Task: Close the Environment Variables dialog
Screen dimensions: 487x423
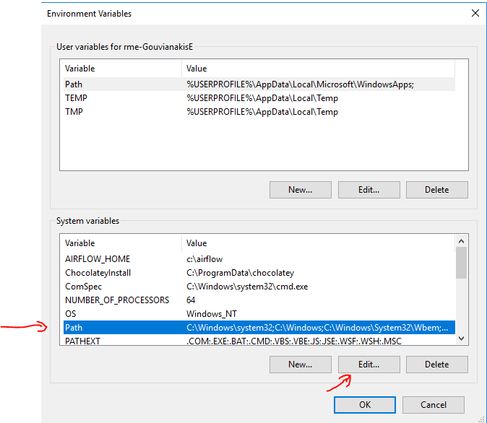Action: tap(475, 13)
